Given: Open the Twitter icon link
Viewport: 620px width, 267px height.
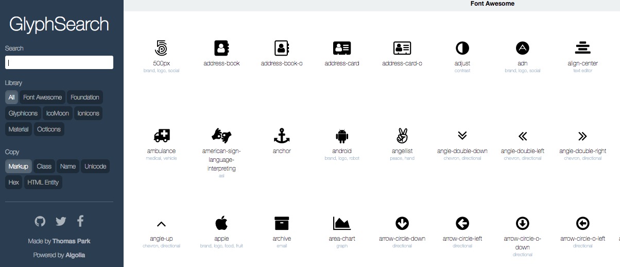Looking at the screenshot, I should (x=61, y=221).
